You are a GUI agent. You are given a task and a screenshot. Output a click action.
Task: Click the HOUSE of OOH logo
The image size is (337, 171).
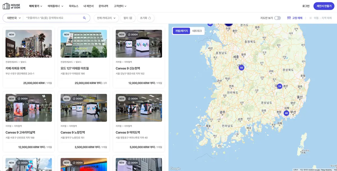pos(11,6)
